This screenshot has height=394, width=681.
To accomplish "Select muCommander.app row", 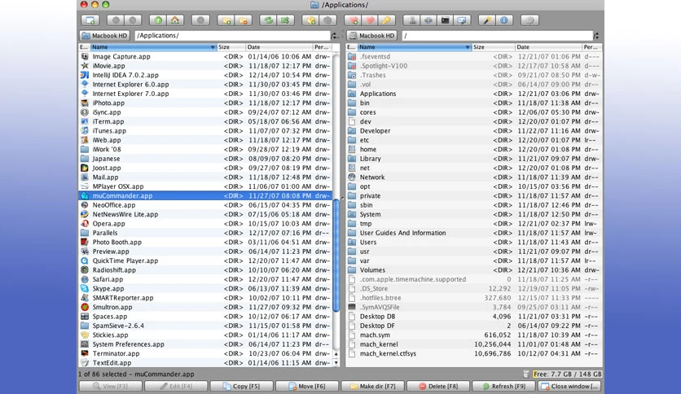I will (x=205, y=195).
